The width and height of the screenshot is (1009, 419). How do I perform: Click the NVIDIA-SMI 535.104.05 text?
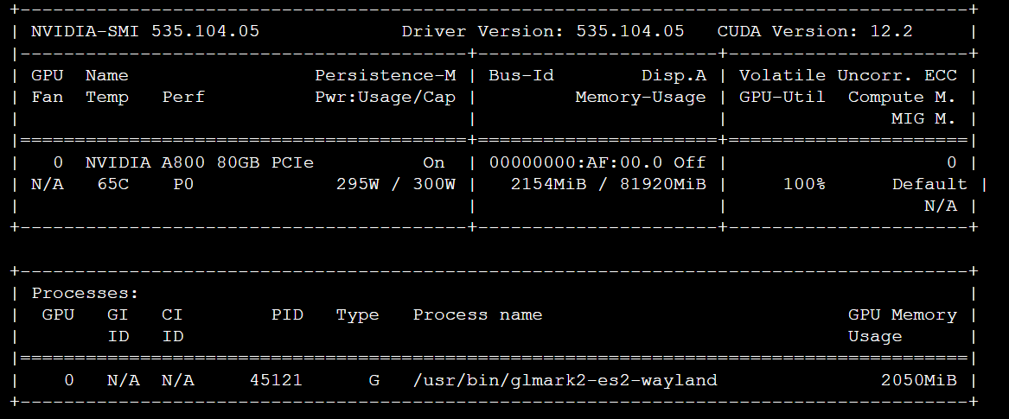coord(144,31)
